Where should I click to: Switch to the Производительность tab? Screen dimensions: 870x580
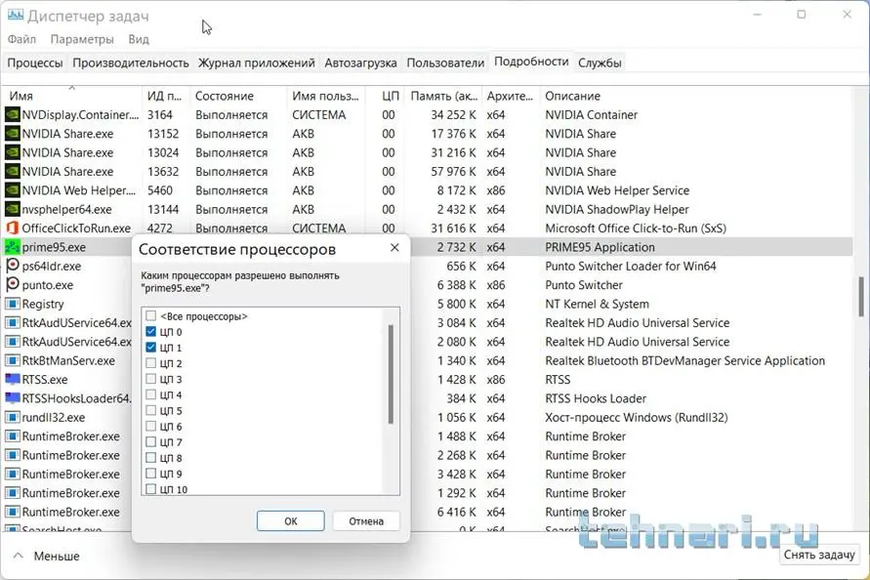pyautogui.click(x=131, y=62)
